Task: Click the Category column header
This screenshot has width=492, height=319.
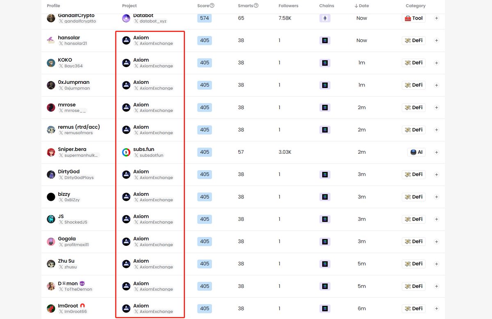Action: pyautogui.click(x=416, y=6)
